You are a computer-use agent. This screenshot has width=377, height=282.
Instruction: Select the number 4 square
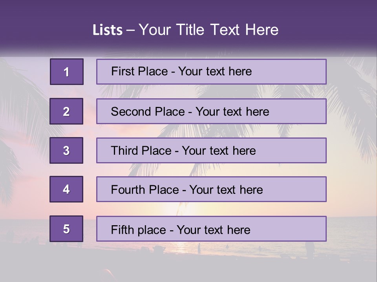(66, 189)
